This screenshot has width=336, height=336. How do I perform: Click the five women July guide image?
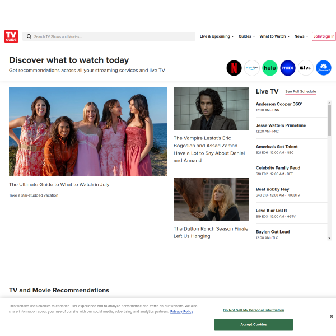(88, 132)
